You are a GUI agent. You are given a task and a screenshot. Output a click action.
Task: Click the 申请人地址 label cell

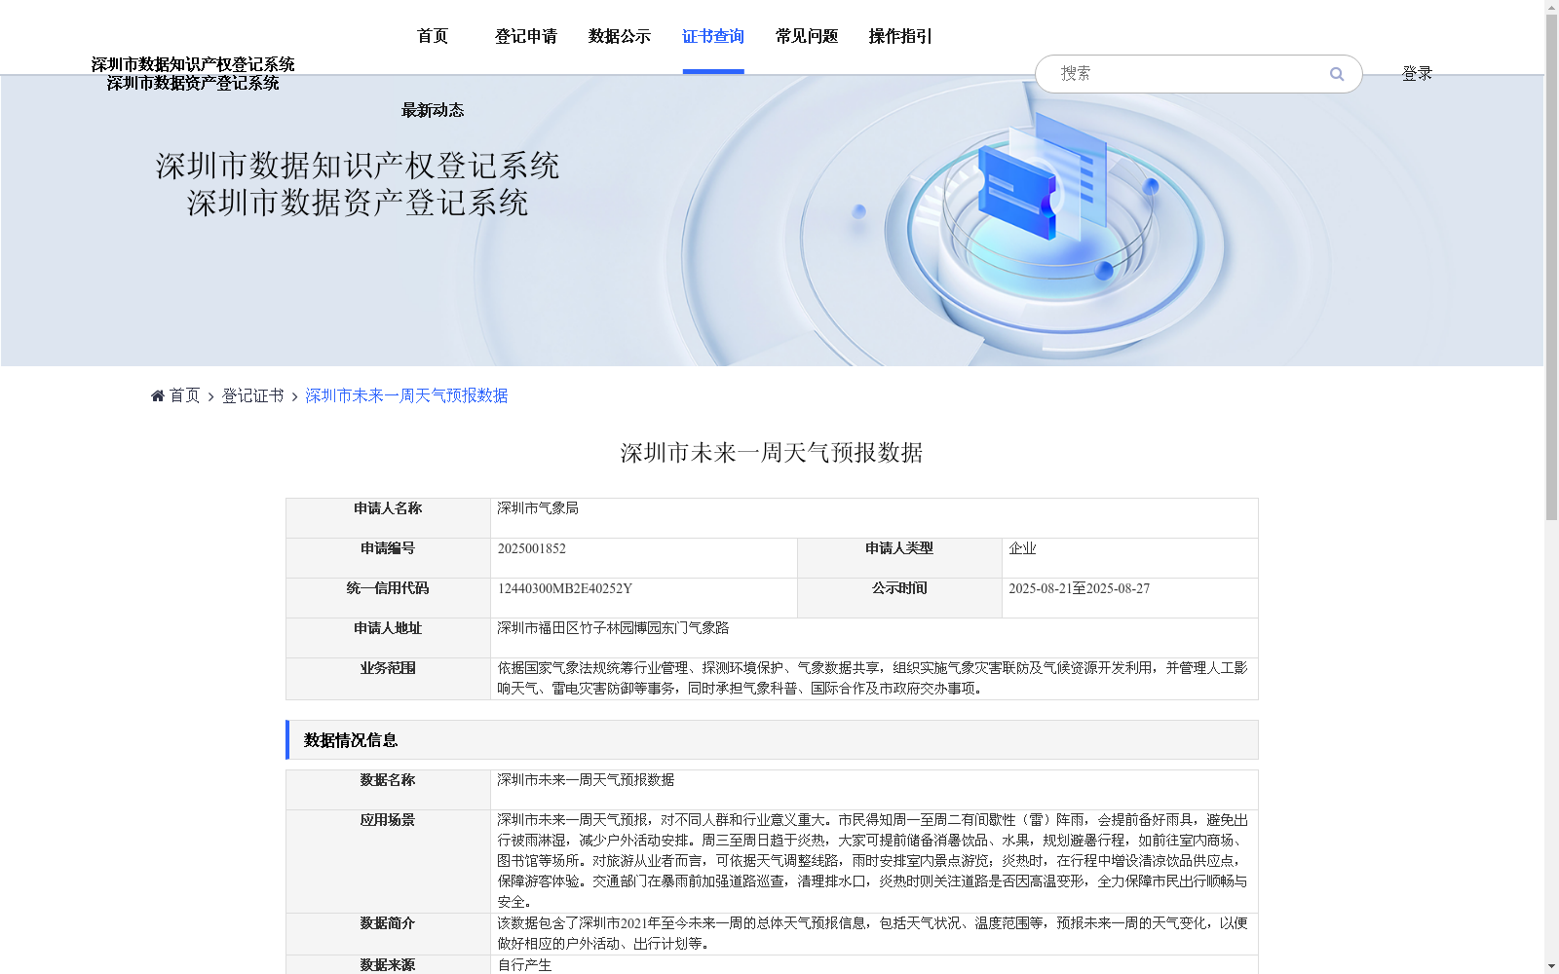[388, 638]
